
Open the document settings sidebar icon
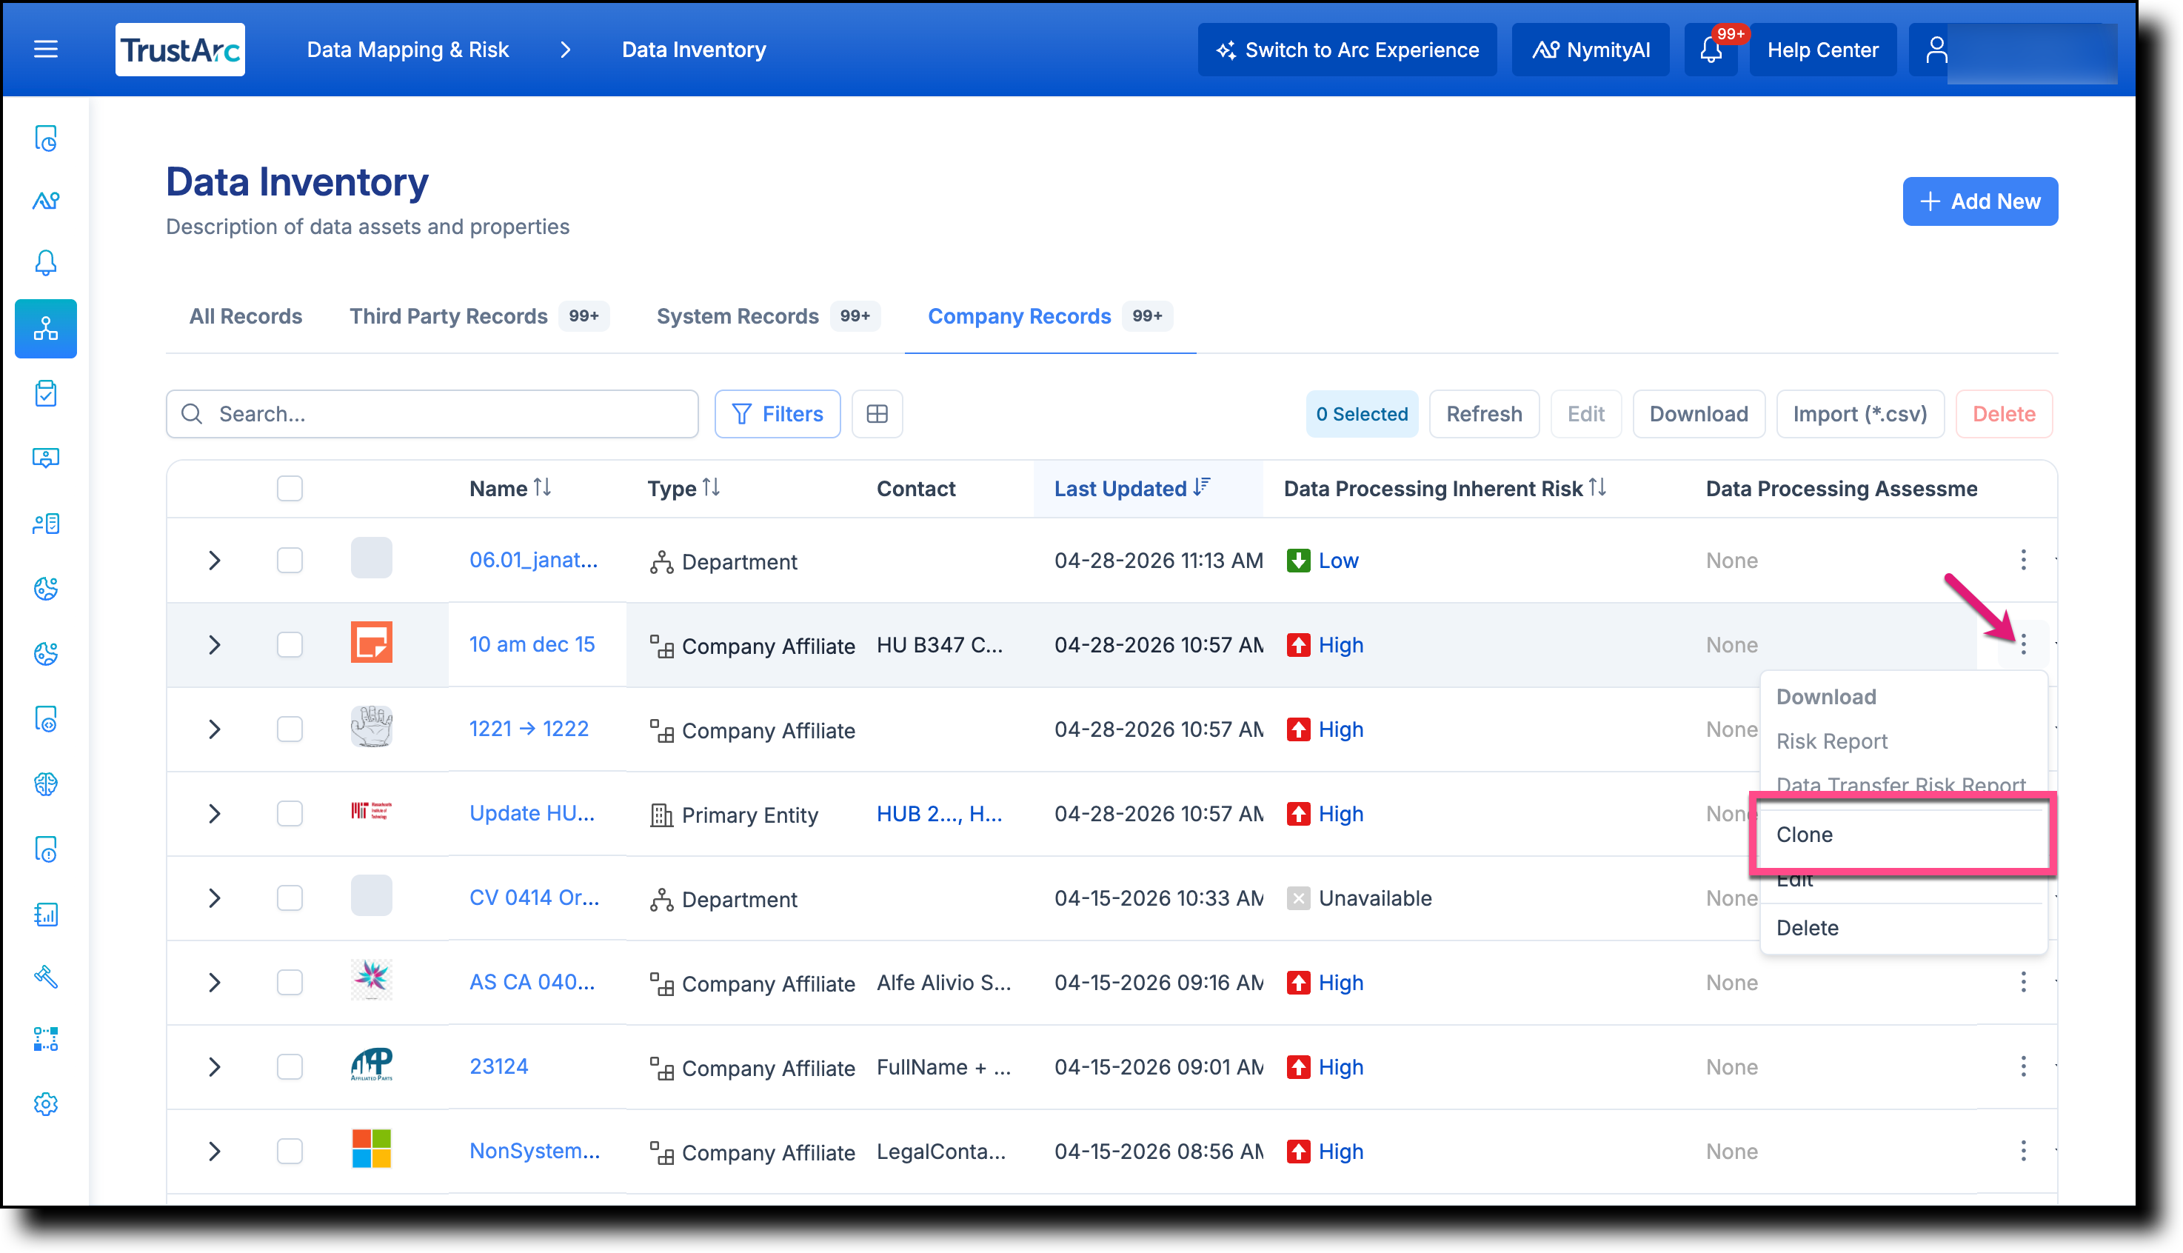46,720
